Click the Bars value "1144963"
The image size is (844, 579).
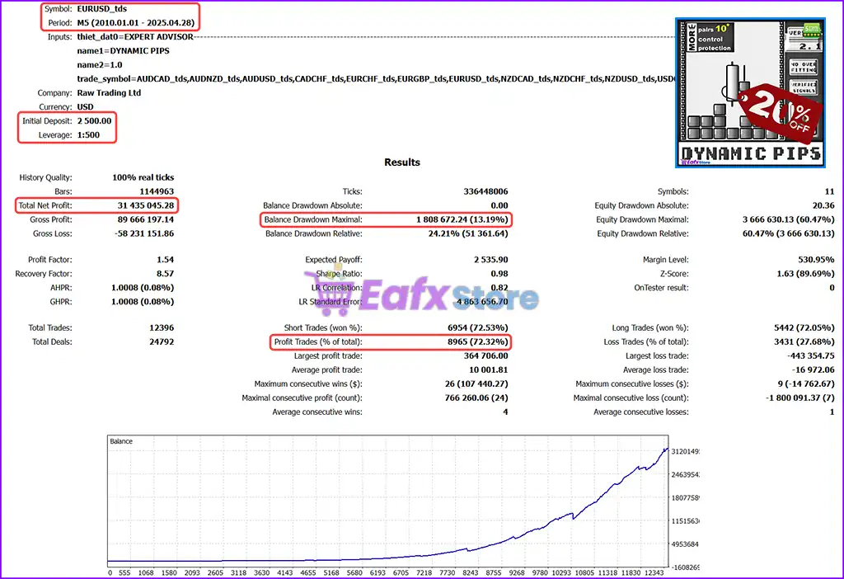157,191
